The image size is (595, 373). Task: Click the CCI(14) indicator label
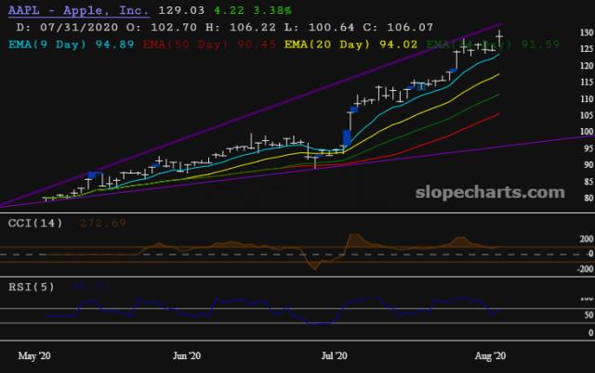coord(35,223)
